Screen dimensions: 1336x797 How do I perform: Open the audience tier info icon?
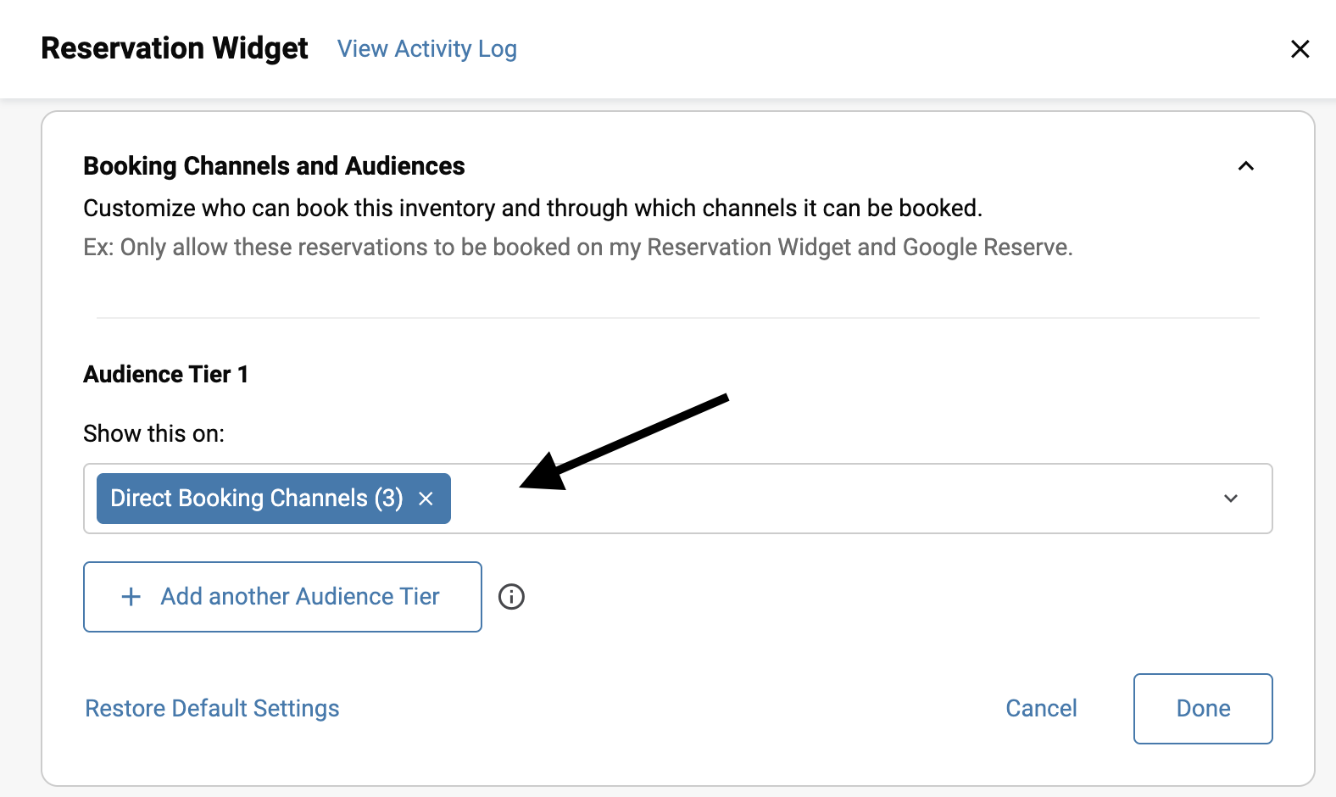pos(511,597)
